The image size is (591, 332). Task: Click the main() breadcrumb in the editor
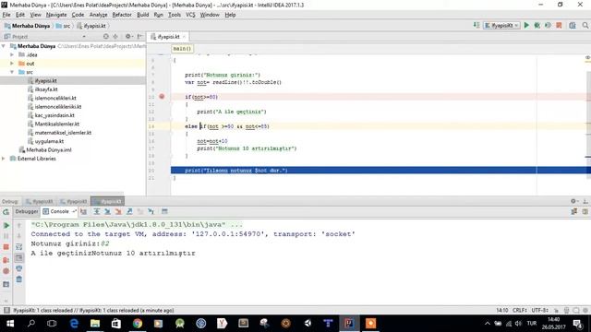click(x=182, y=49)
